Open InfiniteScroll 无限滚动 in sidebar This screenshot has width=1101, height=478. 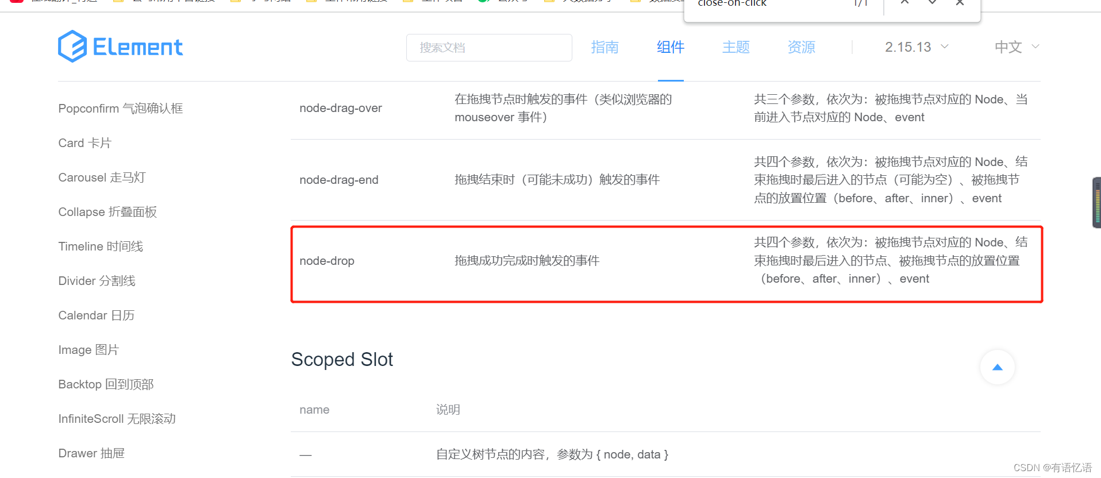[117, 419]
